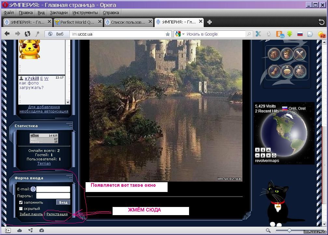The height and width of the screenshot is (235, 328).
Task: Open the x7skill user profile link
Action: pos(32,78)
